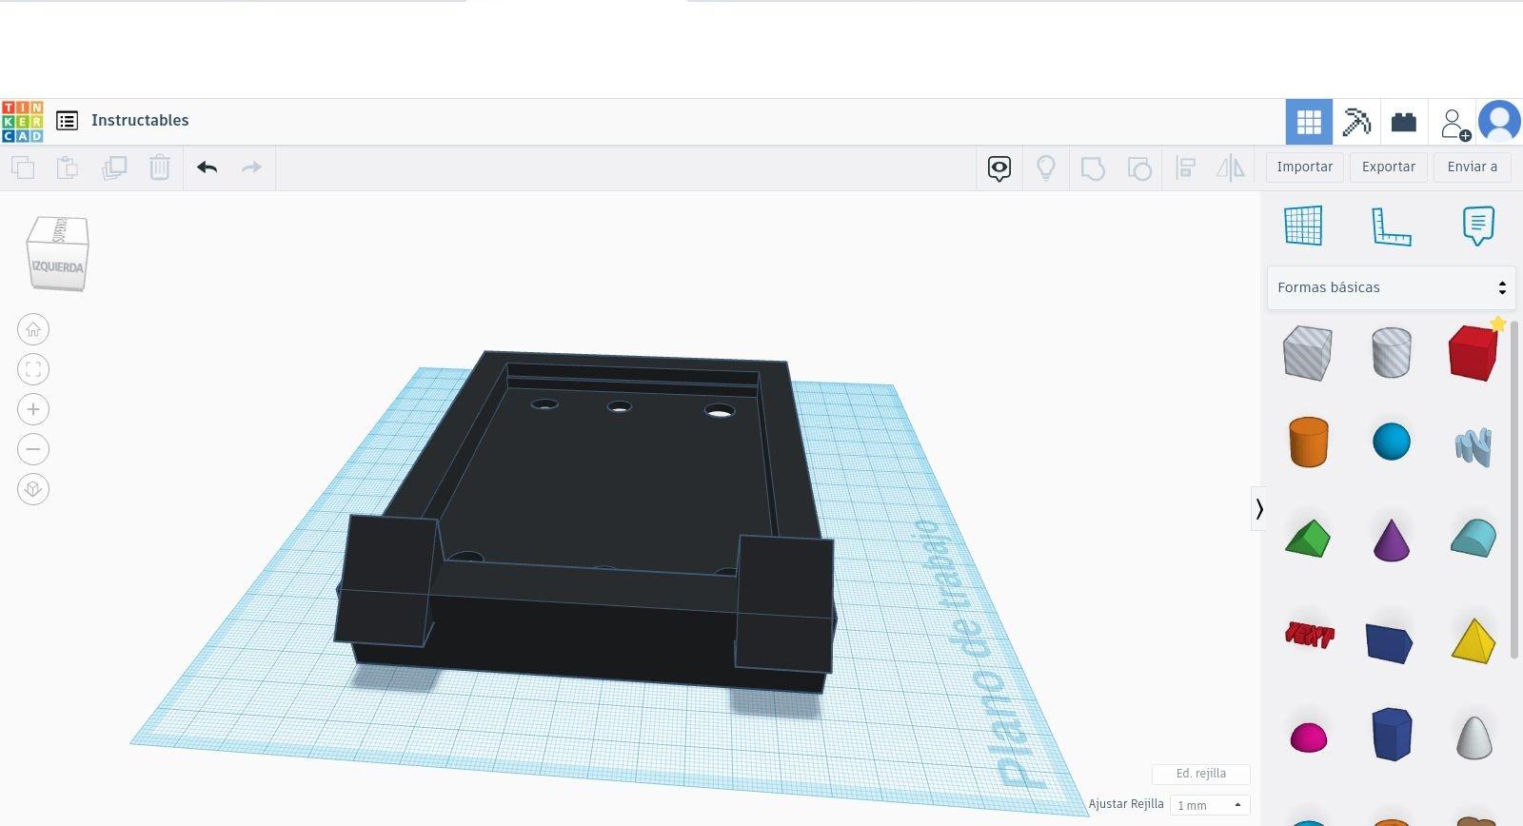Select the dark blue Polygon shape
The width and height of the screenshot is (1523, 826).
(x=1392, y=734)
